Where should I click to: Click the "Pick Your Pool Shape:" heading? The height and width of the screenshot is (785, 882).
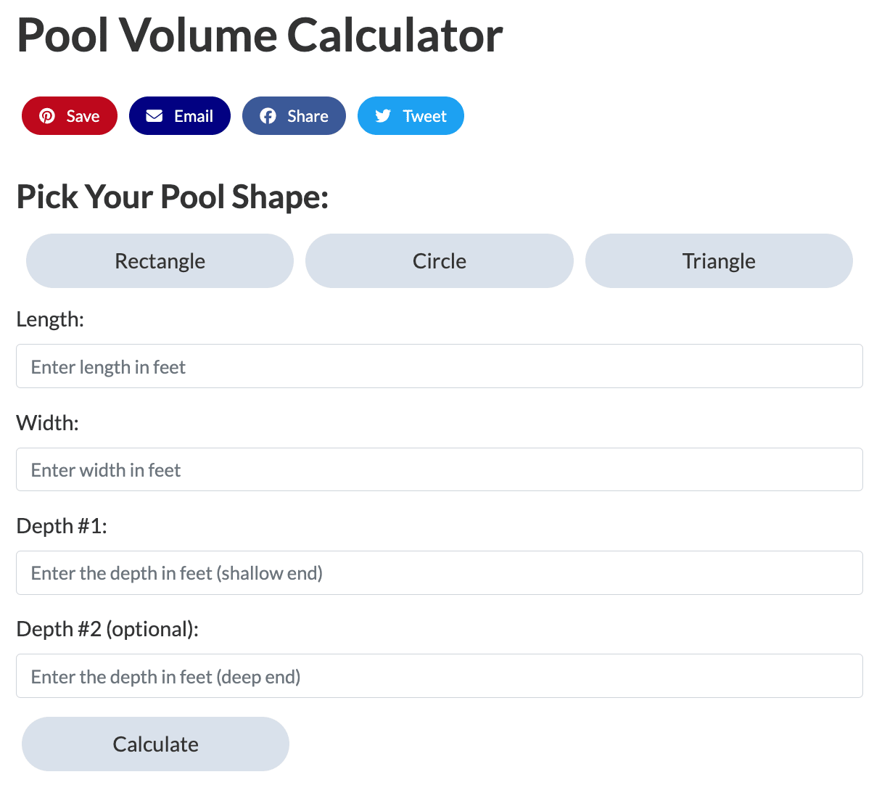(x=173, y=197)
